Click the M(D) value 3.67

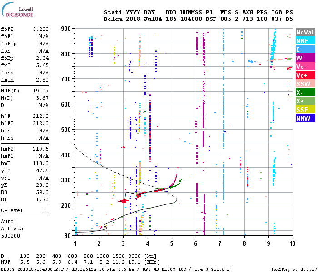[x=42, y=98]
